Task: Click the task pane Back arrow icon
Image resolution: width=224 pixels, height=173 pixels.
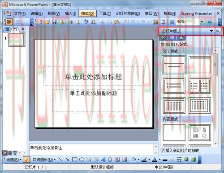Action: 164,38
